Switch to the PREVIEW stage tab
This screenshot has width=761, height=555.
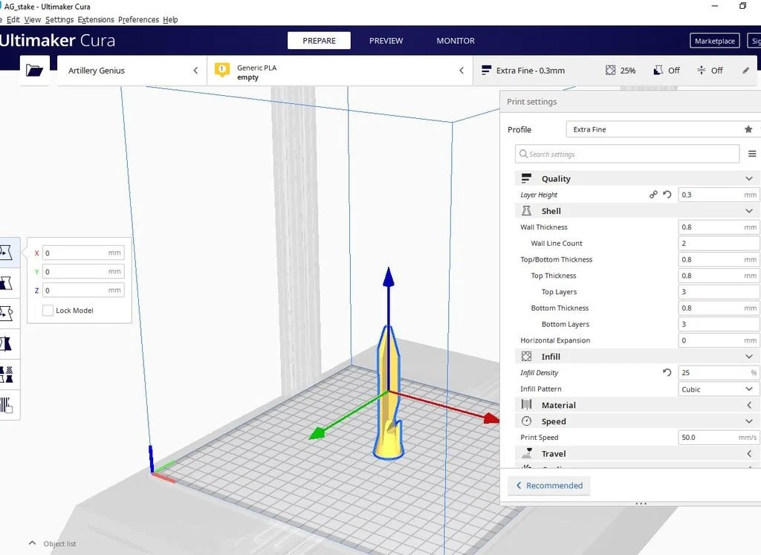[x=386, y=41]
